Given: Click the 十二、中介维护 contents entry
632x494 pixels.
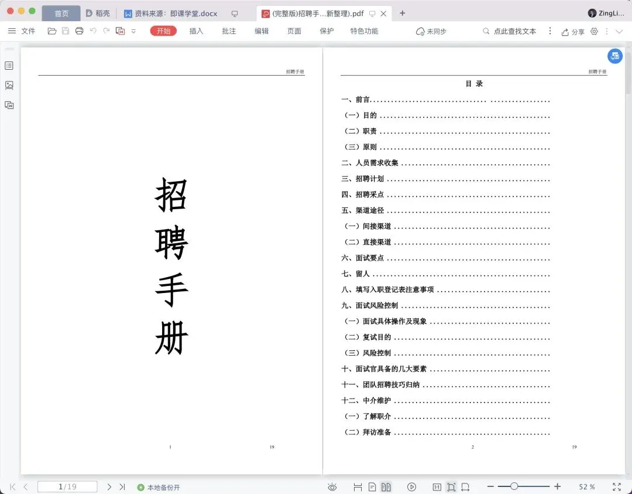Looking at the screenshot, I should 446,400.
